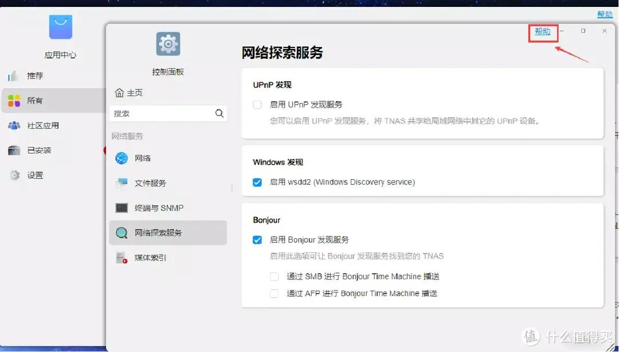
Task: Click the Bonjour section title
Action: (267, 220)
